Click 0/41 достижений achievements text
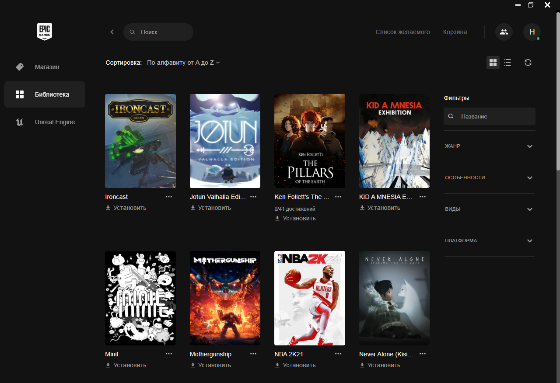This screenshot has height=383, width=560. (x=295, y=209)
